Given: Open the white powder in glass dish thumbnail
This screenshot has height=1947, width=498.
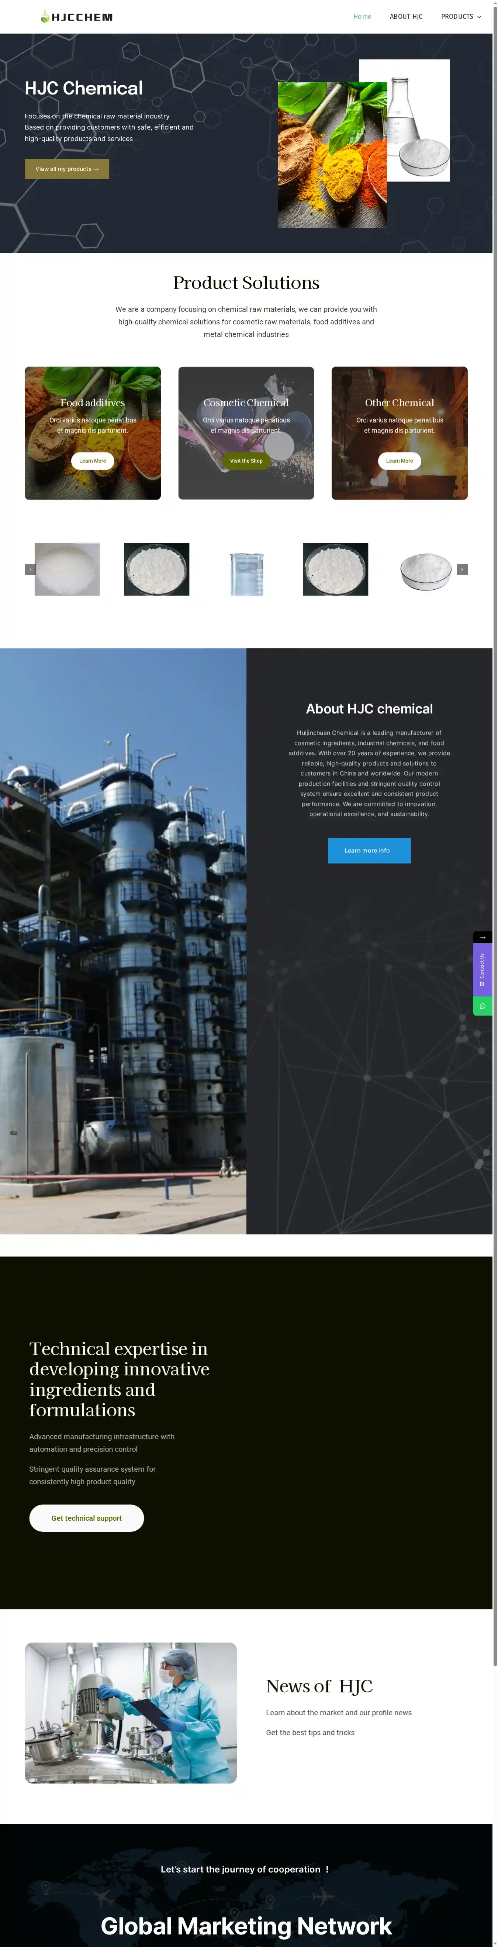Looking at the screenshot, I should click(425, 570).
